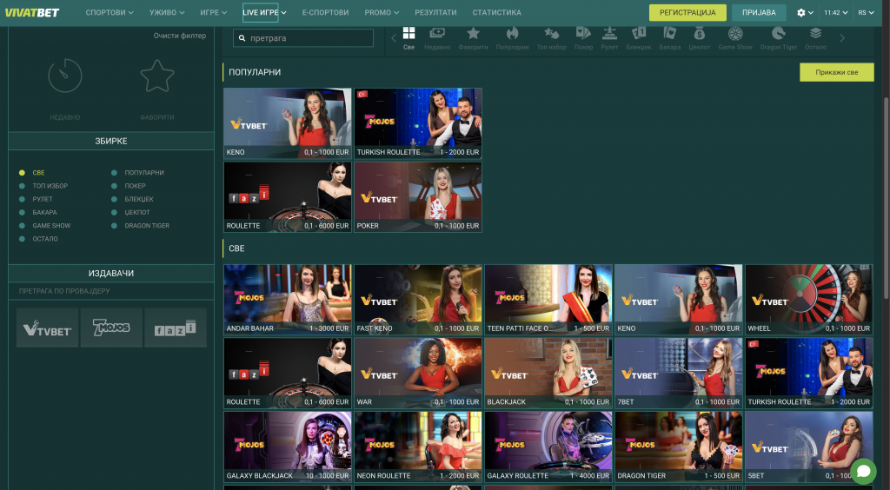This screenshot has height=490, width=890.
Task: Open the Популарни flame category icon
Action: [512, 34]
